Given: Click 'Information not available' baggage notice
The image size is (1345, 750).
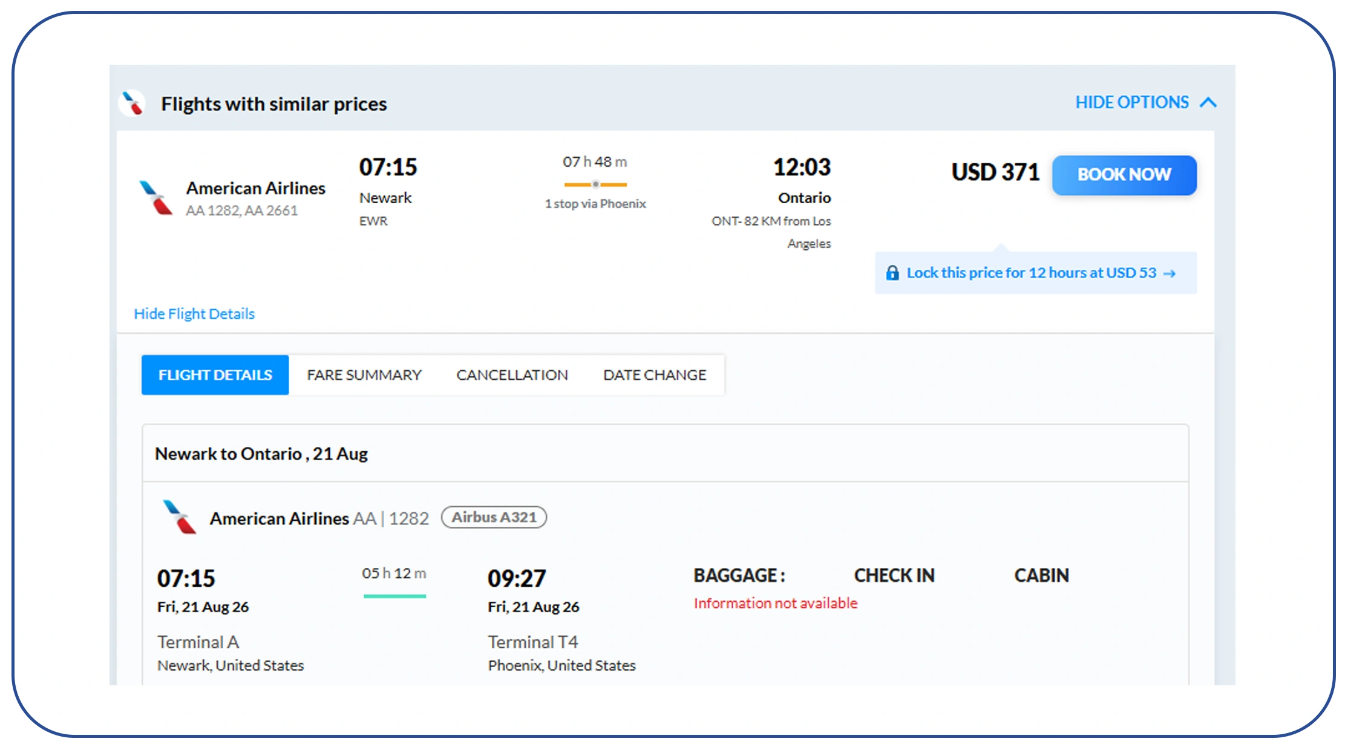Looking at the screenshot, I should coord(776,603).
